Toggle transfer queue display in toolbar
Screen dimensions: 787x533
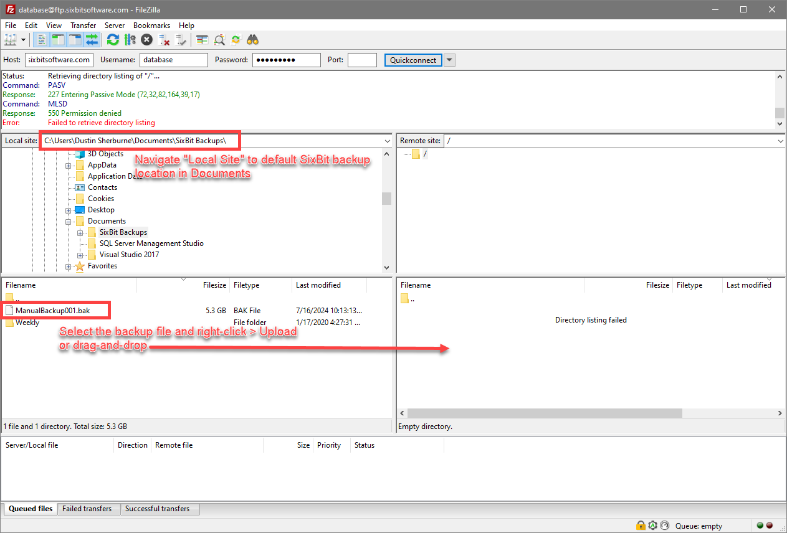pyautogui.click(x=92, y=40)
